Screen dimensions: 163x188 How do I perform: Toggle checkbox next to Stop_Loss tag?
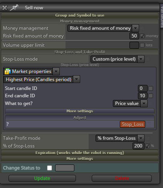point(148,124)
